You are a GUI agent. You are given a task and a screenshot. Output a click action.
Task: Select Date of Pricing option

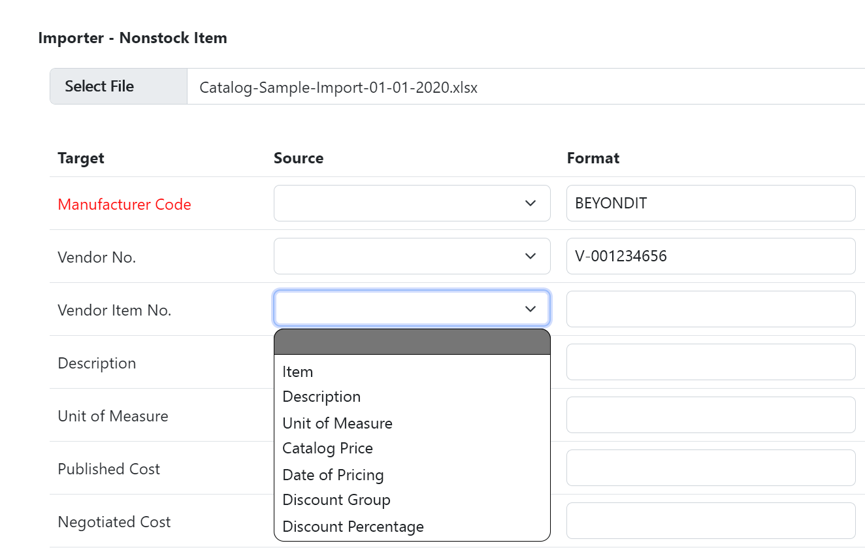coord(333,475)
